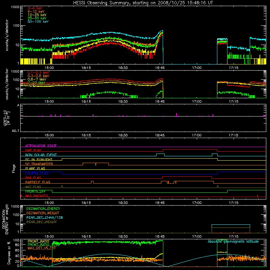Click the A4Z_FLAG label
The width and height of the screenshot is (270, 270).
[33, 187]
